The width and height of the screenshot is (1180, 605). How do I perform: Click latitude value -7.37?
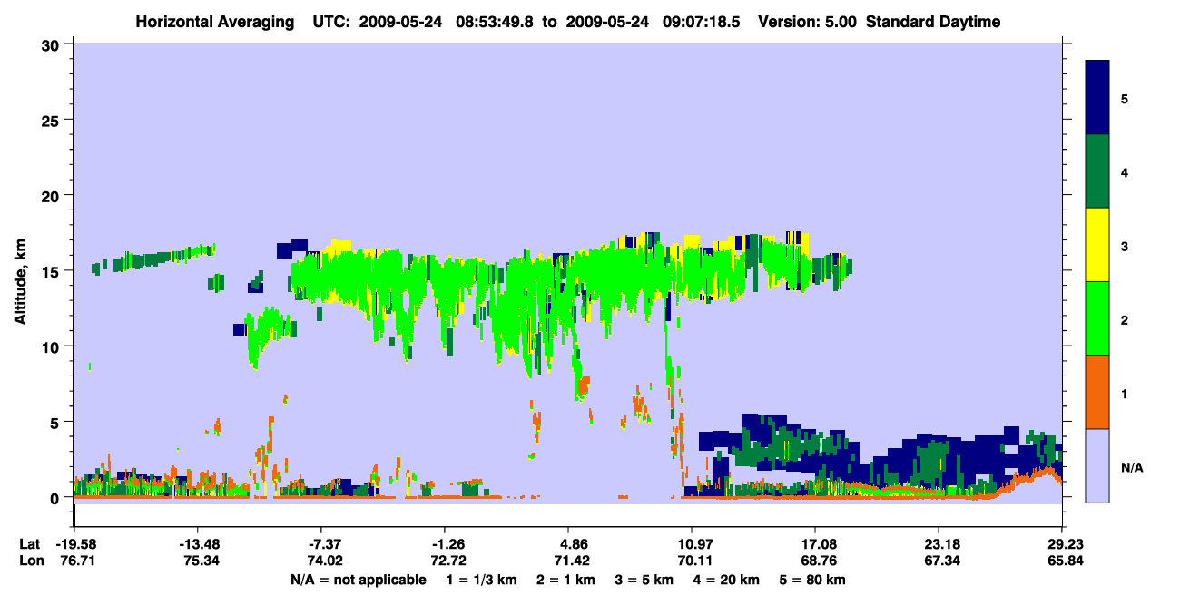tap(324, 543)
